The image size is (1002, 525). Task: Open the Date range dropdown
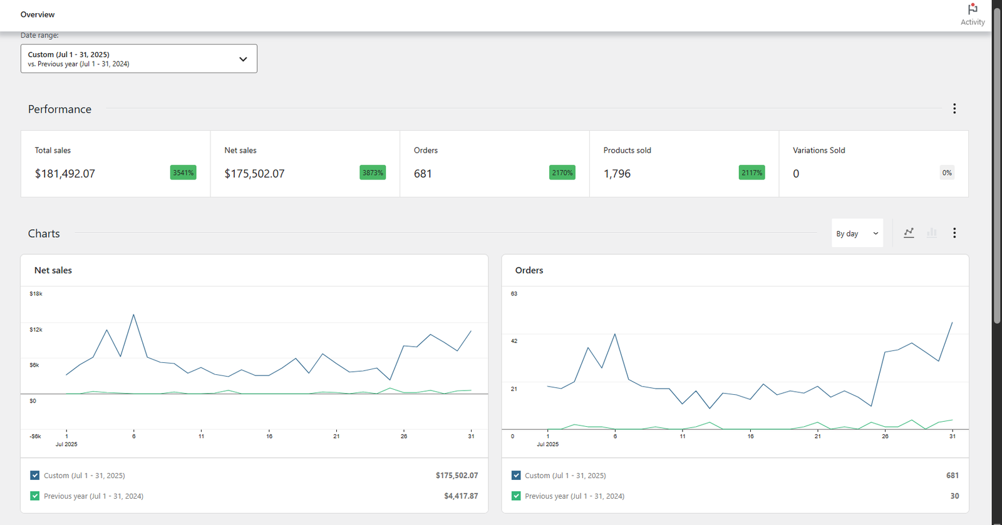tap(138, 59)
